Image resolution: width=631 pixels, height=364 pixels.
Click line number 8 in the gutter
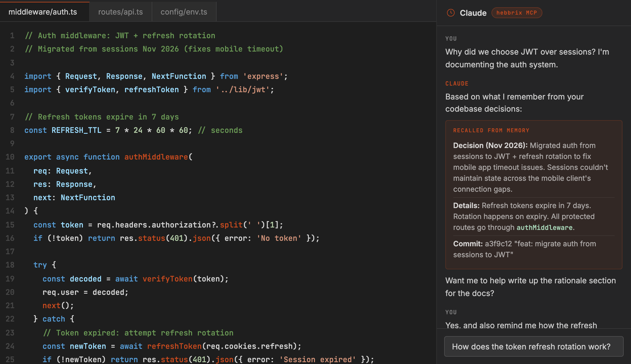pyautogui.click(x=12, y=130)
